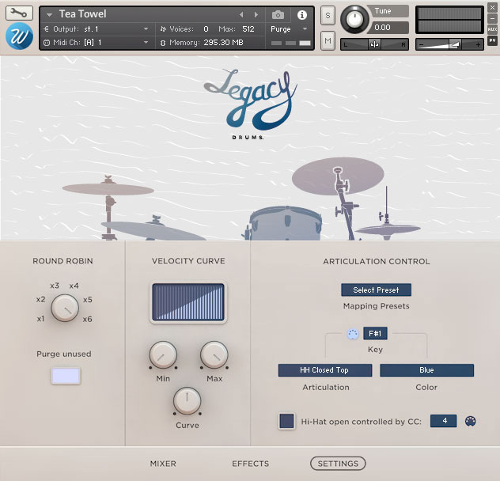Viewport: 500px width, 481px height.
Task: Click the MIDI learn icon beside Key
Action: (353, 334)
